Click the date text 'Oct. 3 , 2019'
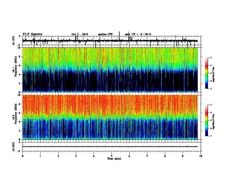The width and height of the screenshot is (226, 175). click(x=80, y=34)
